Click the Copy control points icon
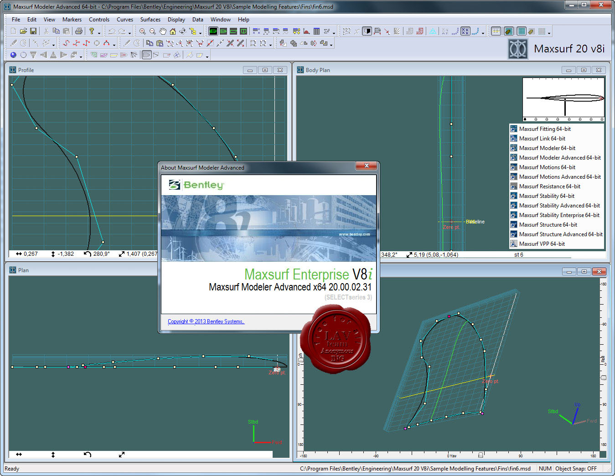The height and width of the screenshot is (476, 615). point(150,43)
